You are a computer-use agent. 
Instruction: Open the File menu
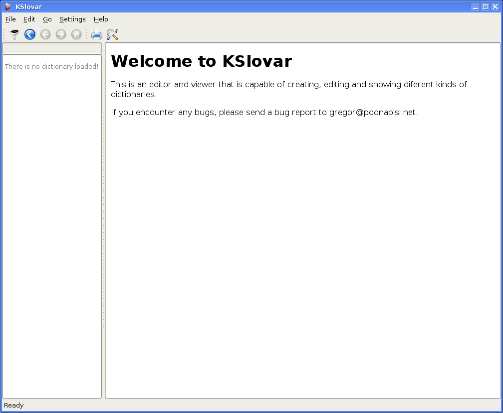click(x=10, y=19)
